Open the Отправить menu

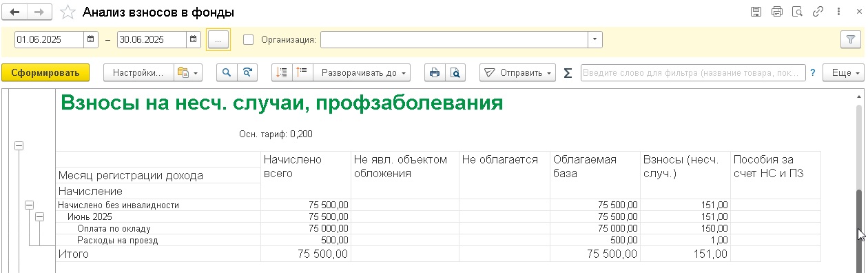coord(517,72)
